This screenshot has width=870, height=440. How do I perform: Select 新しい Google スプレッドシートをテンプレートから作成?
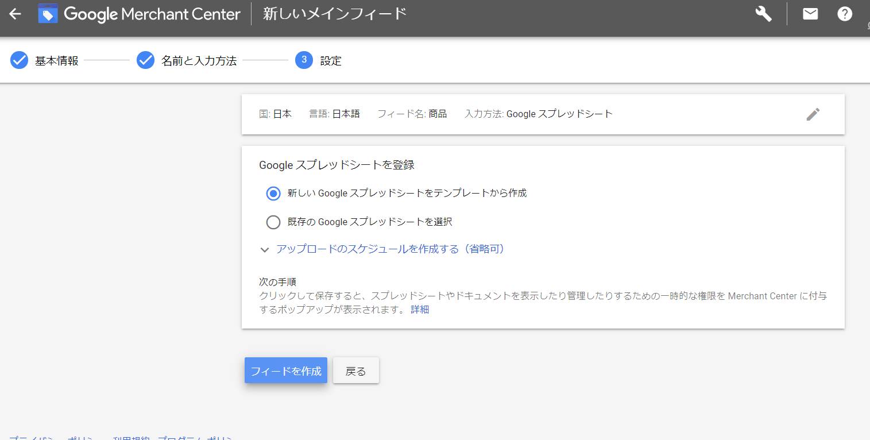[x=273, y=194]
